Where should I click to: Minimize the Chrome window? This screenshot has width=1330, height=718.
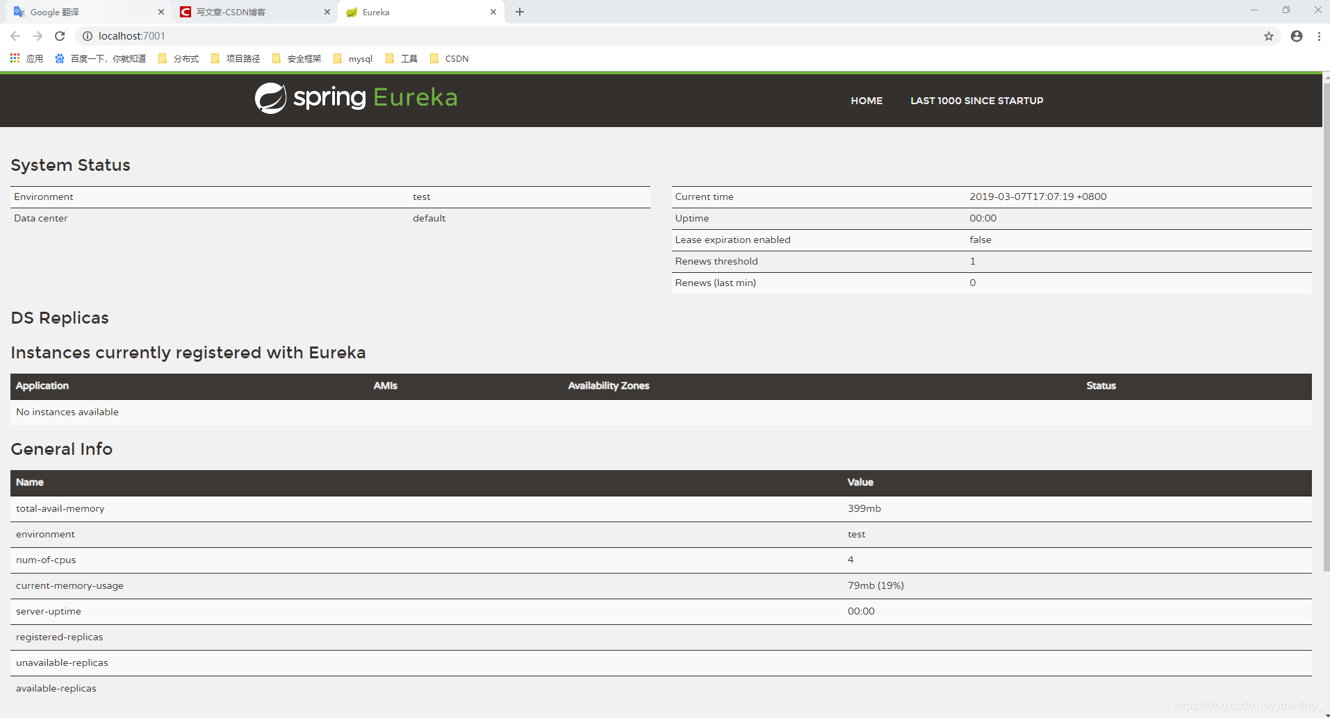pos(1254,10)
